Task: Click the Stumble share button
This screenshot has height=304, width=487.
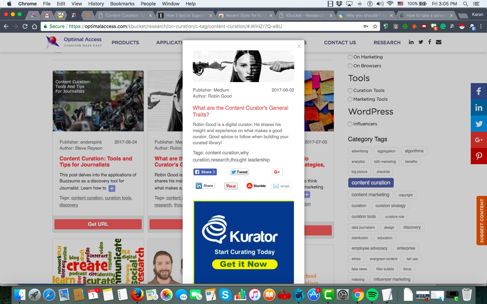Action: click(x=256, y=186)
